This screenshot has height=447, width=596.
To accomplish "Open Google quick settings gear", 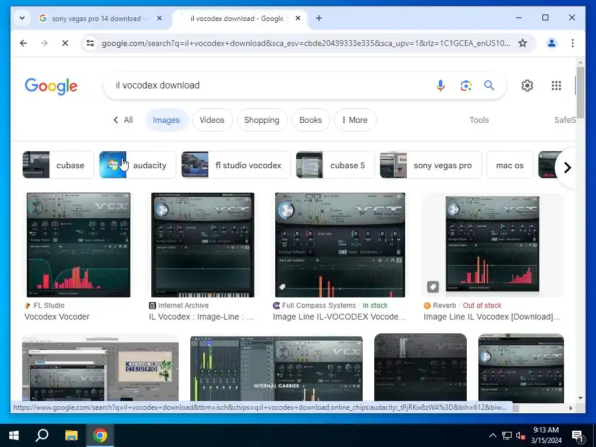I will [527, 86].
